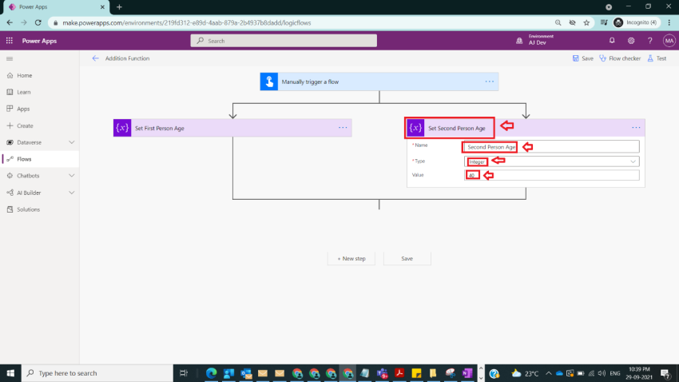Click the Power Apps search box
The width and height of the screenshot is (679, 382).
[284, 41]
